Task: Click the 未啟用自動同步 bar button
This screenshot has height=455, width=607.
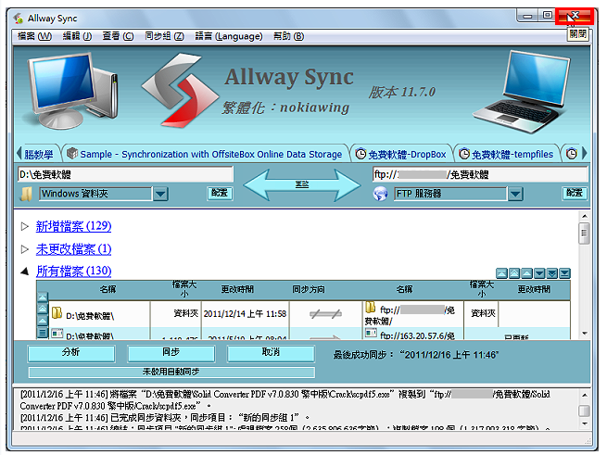Action: [171, 373]
